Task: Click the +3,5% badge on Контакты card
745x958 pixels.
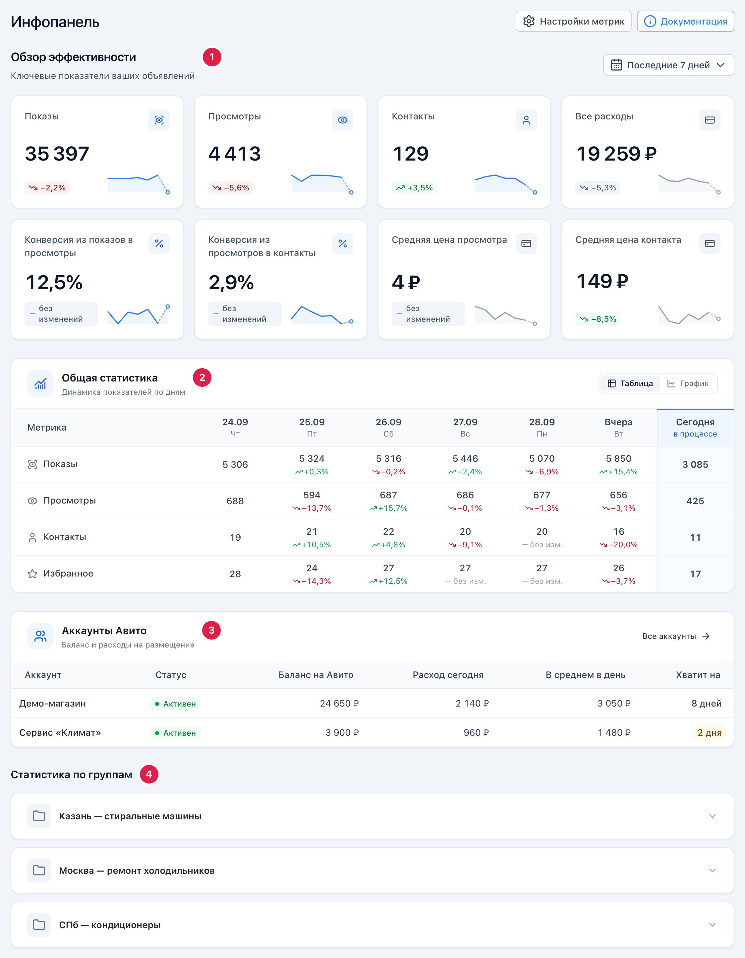Action: click(x=414, y=188)
